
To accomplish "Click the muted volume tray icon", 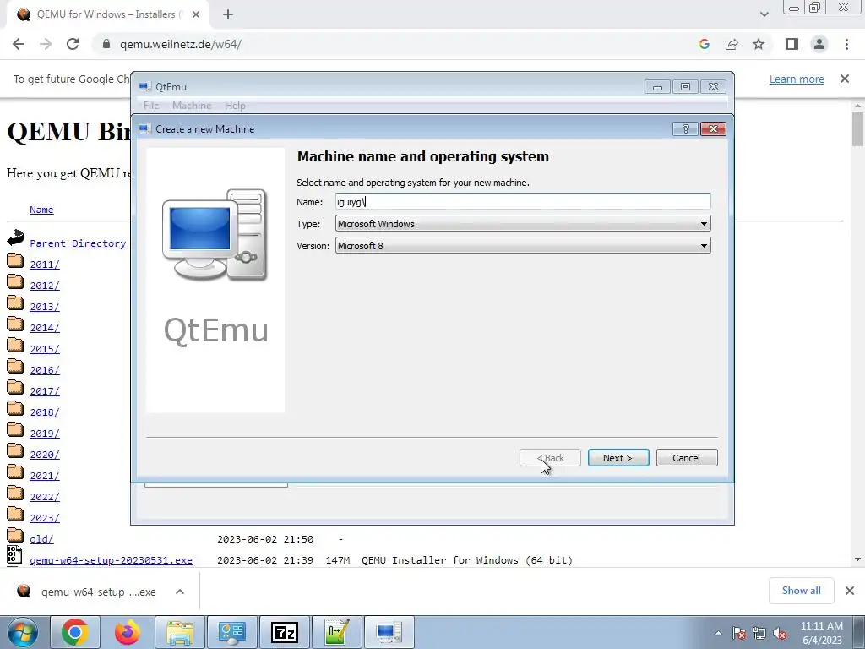I will [x=780, y=633].
